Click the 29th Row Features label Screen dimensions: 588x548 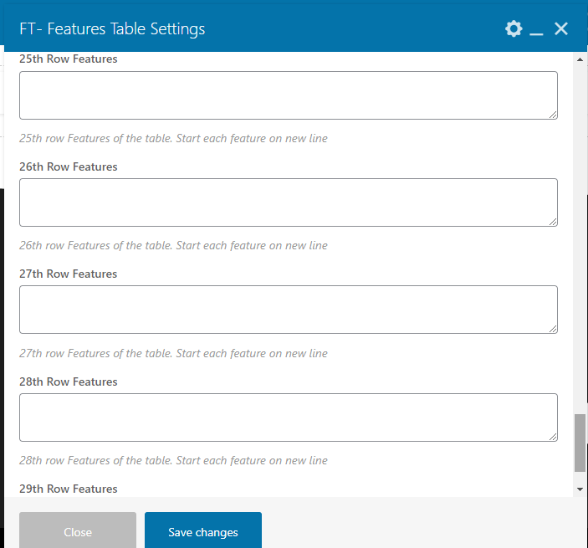tap(69, 489)
